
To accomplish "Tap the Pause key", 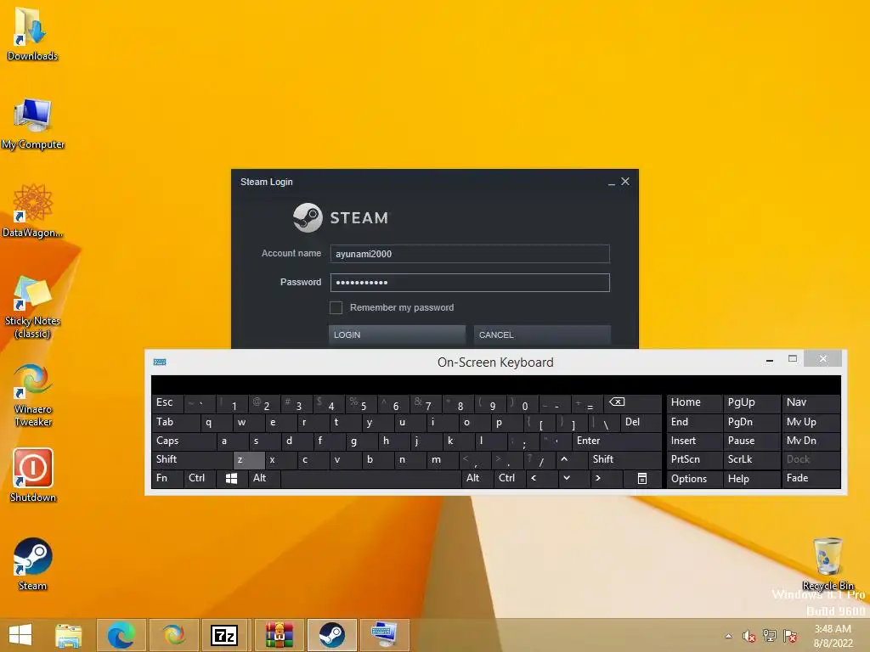I will (x=751, y=441).
